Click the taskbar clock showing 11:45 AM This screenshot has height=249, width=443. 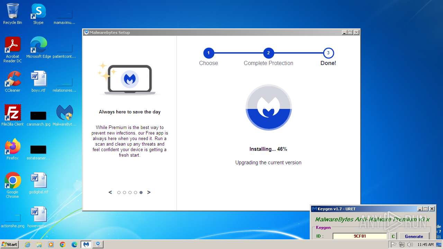425,245
